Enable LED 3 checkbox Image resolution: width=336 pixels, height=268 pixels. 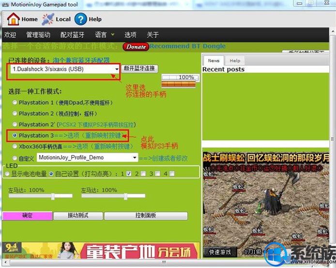pos(157,173)
